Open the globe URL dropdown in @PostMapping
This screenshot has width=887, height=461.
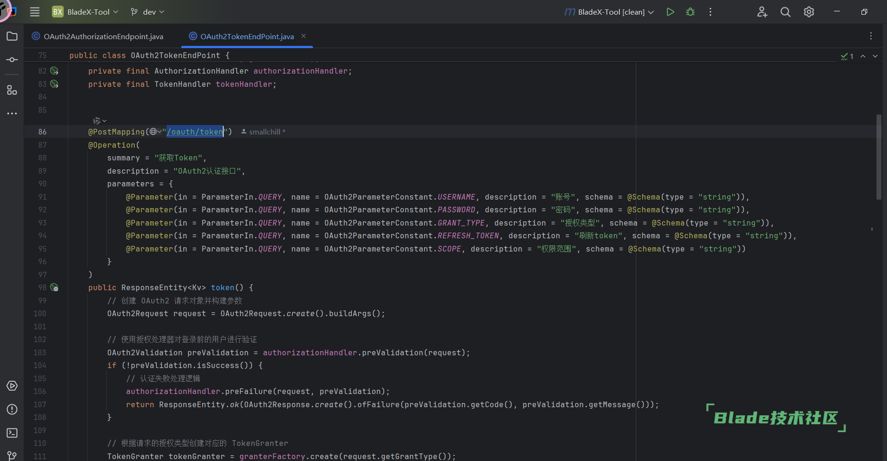pyautogui.click(x=155, y=132)
